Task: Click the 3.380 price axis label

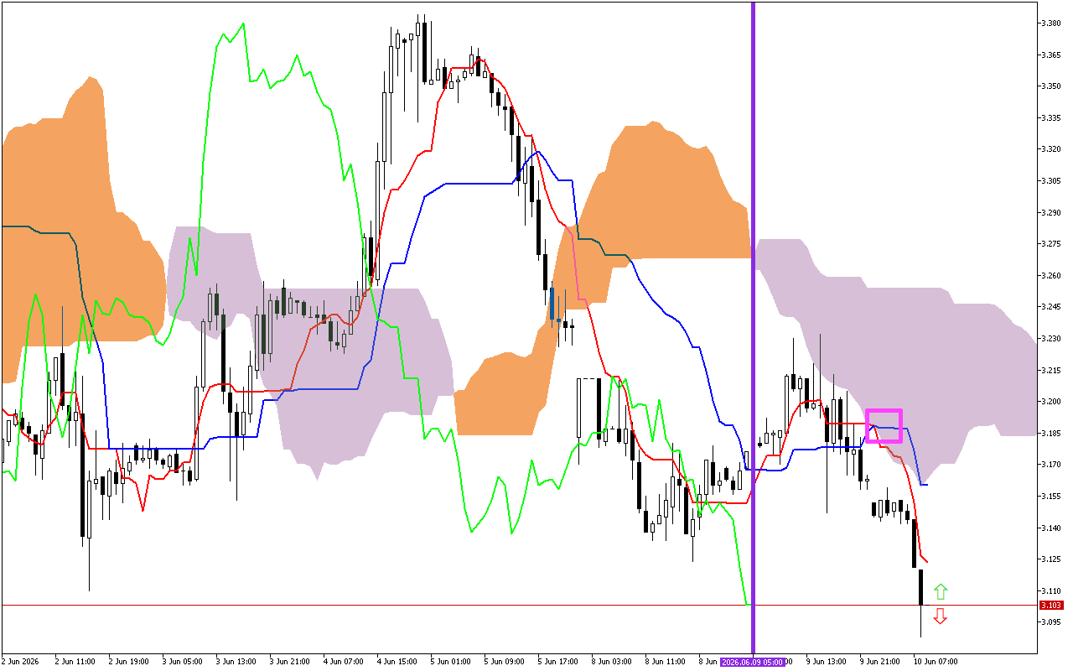Action: (1050, 23)
